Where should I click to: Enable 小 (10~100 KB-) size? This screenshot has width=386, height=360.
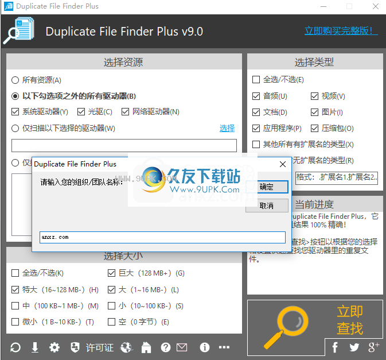point(111,306)
